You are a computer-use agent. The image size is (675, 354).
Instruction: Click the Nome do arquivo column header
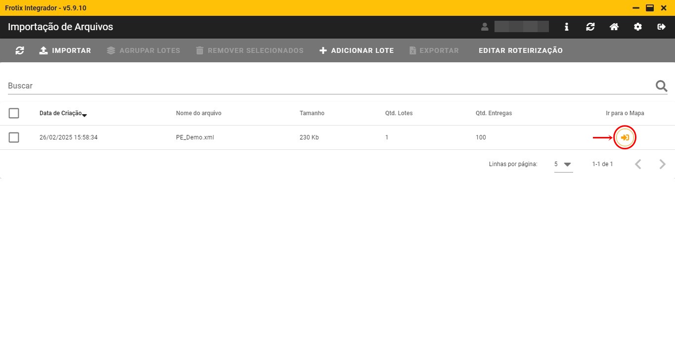198,113
